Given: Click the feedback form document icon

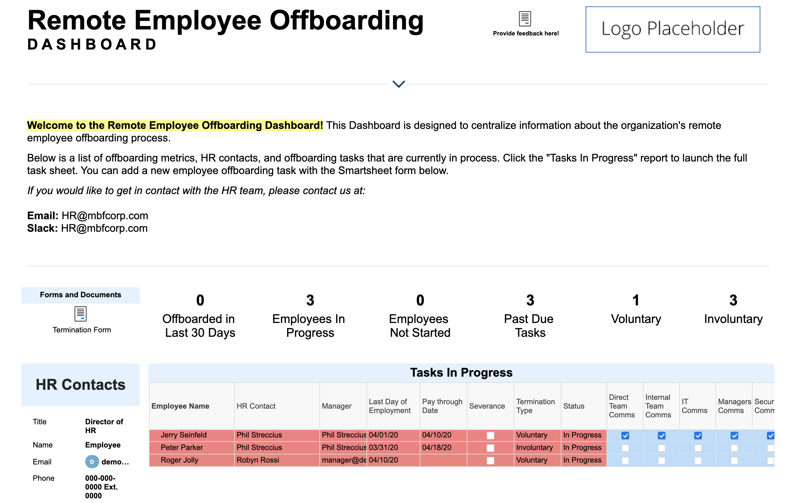Looking at the screenshot, I should 525,19.
